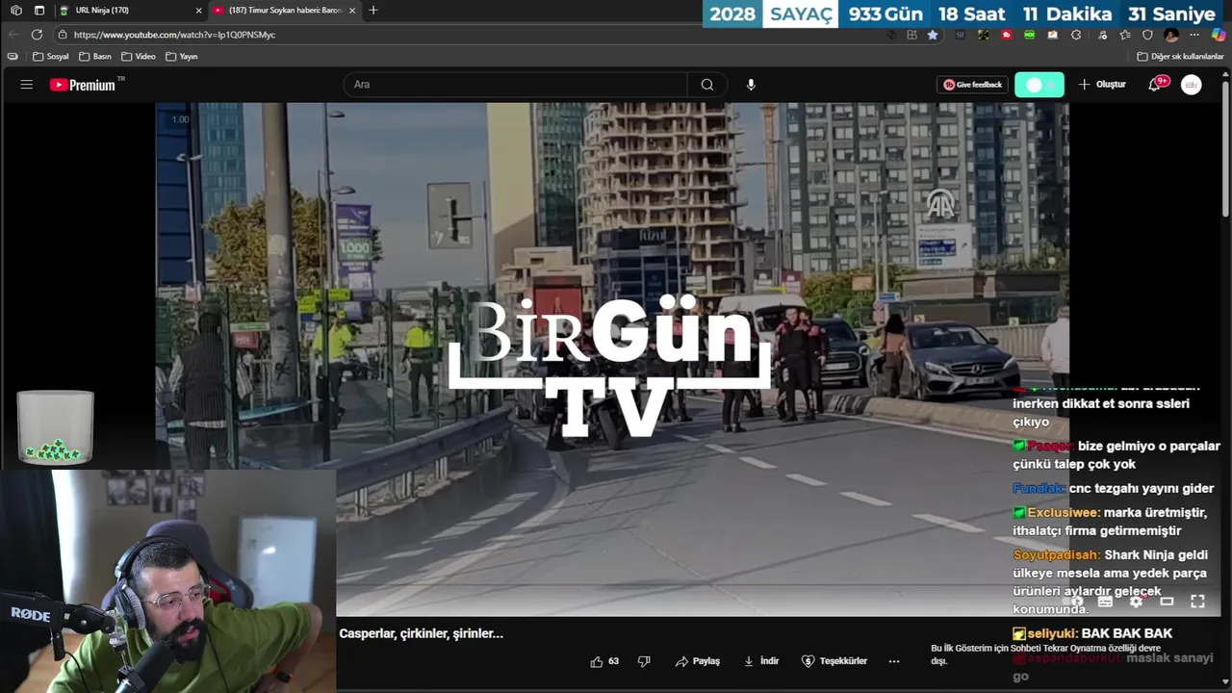Click İndir to download the video
1232x693 pixels.
pyautogui.click(x=761, y=661)
